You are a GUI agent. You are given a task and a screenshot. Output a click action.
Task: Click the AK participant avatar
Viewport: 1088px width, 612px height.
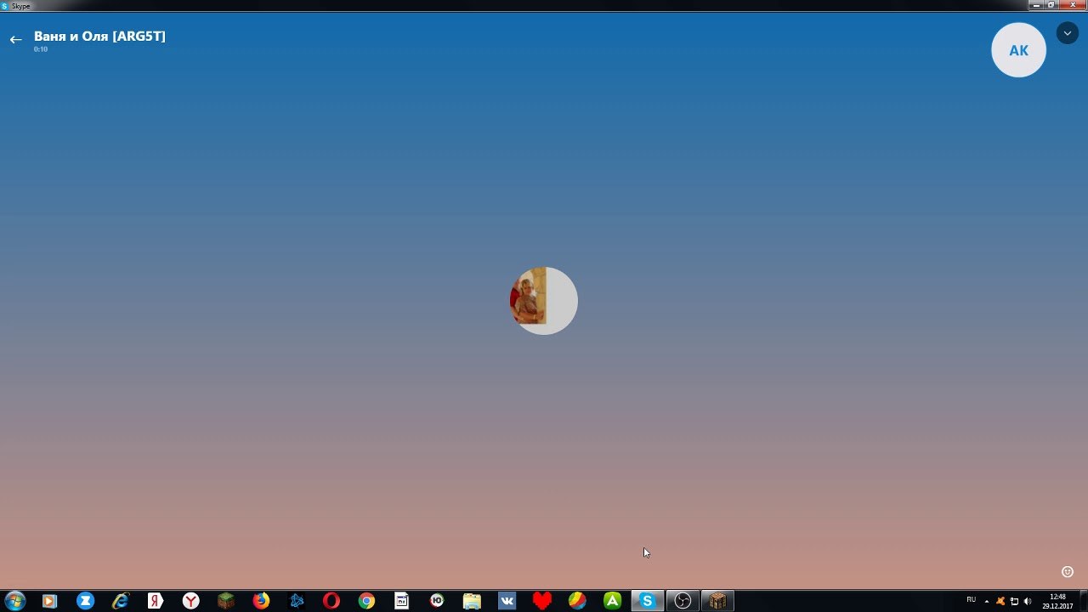(1018, 50)
